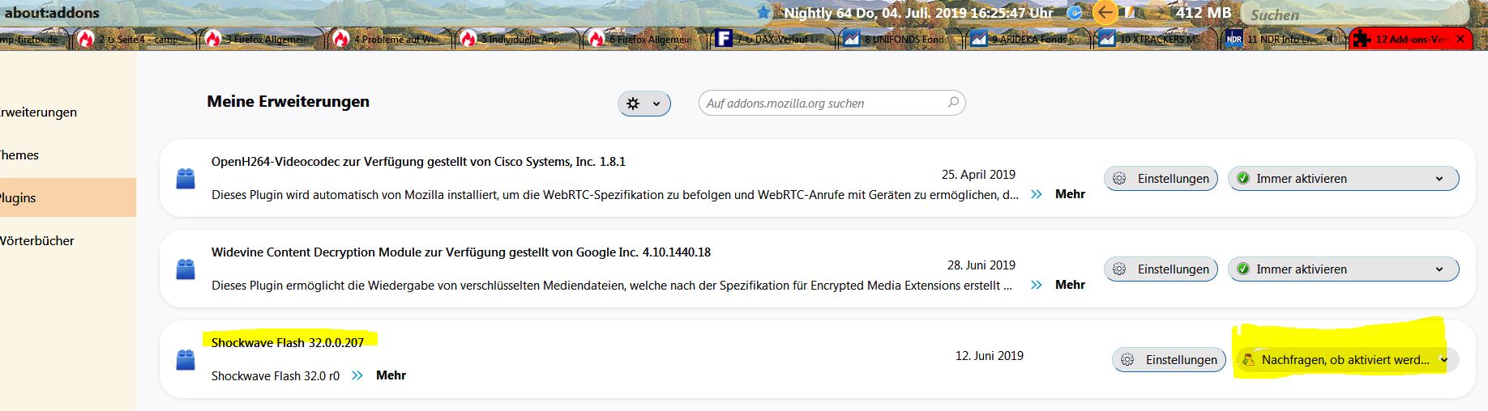Click the puzzle piece icon on Add-ons tab
The height and width of the screenshot is (411, 1488).
[x=1362, y=39]
